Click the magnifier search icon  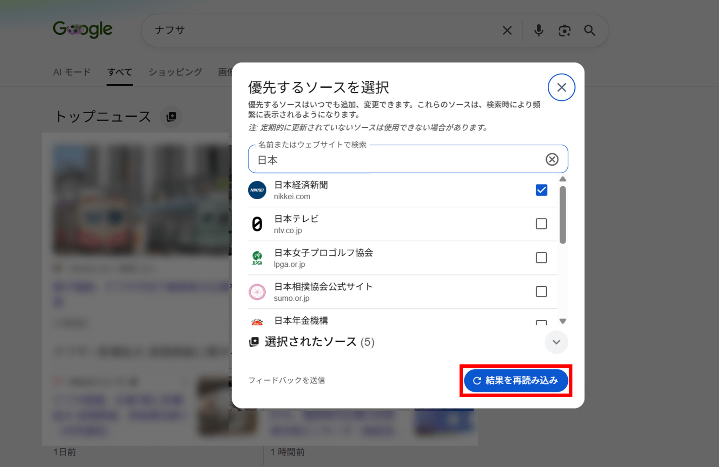590,31
